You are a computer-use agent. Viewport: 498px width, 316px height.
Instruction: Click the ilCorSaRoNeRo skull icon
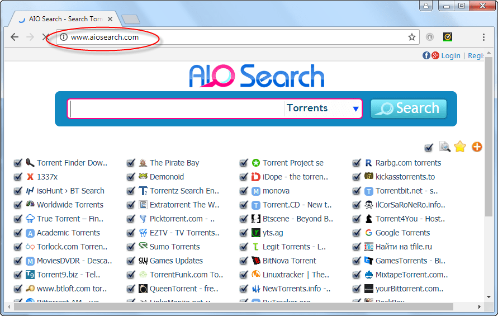point(368,205)
